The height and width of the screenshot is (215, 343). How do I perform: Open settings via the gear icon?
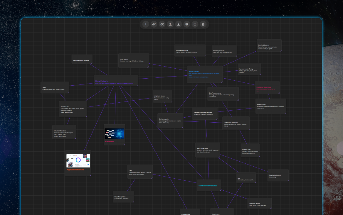[x=186, y=24]
